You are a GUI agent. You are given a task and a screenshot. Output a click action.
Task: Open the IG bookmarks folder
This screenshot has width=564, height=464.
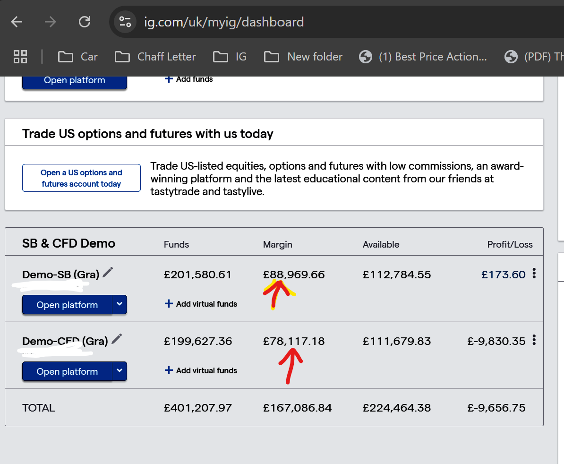point(230,57)
